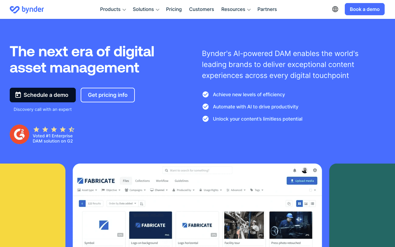The height and width of the screenshot is (247, 395).
Task: Click the globe language selector icon
Action: tap(335, 9)
